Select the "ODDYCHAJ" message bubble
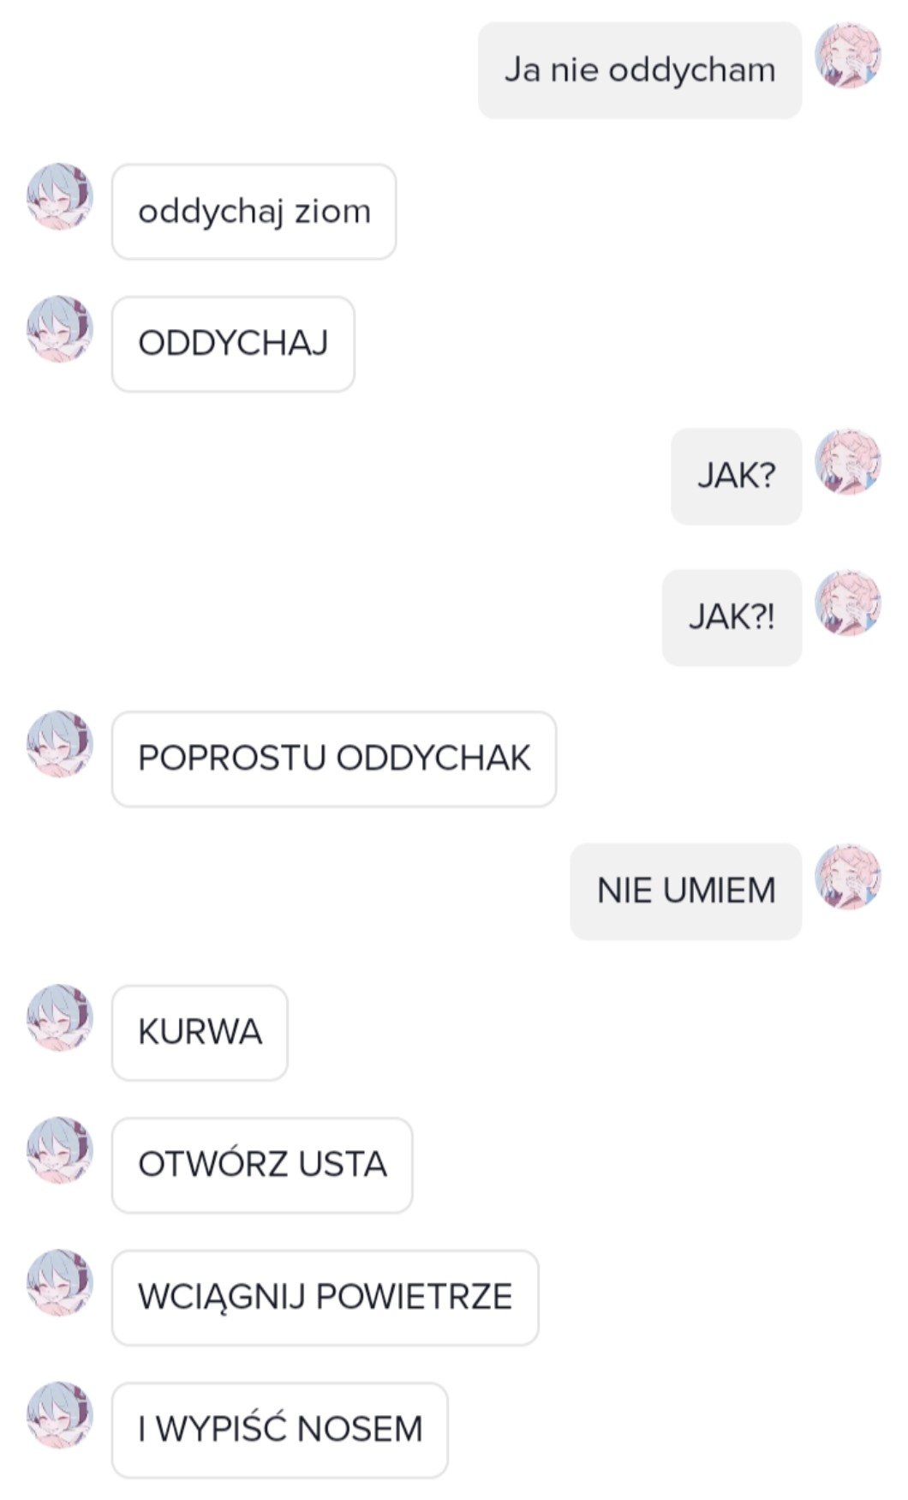The image size is (908, 1500). (x=233, y=344)
